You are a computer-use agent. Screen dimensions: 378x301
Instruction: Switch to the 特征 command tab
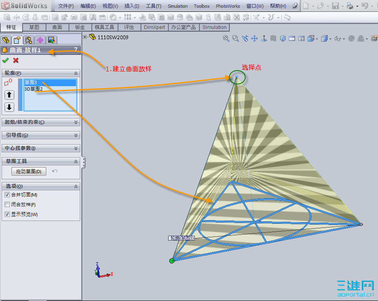coord(11,27)
